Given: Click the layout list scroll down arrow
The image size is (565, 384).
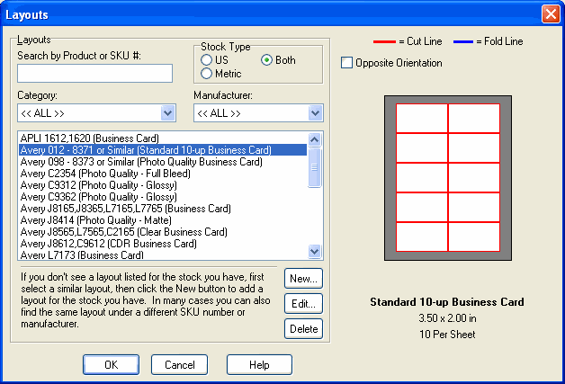Looking at the screenshot, I should (315, 251).
